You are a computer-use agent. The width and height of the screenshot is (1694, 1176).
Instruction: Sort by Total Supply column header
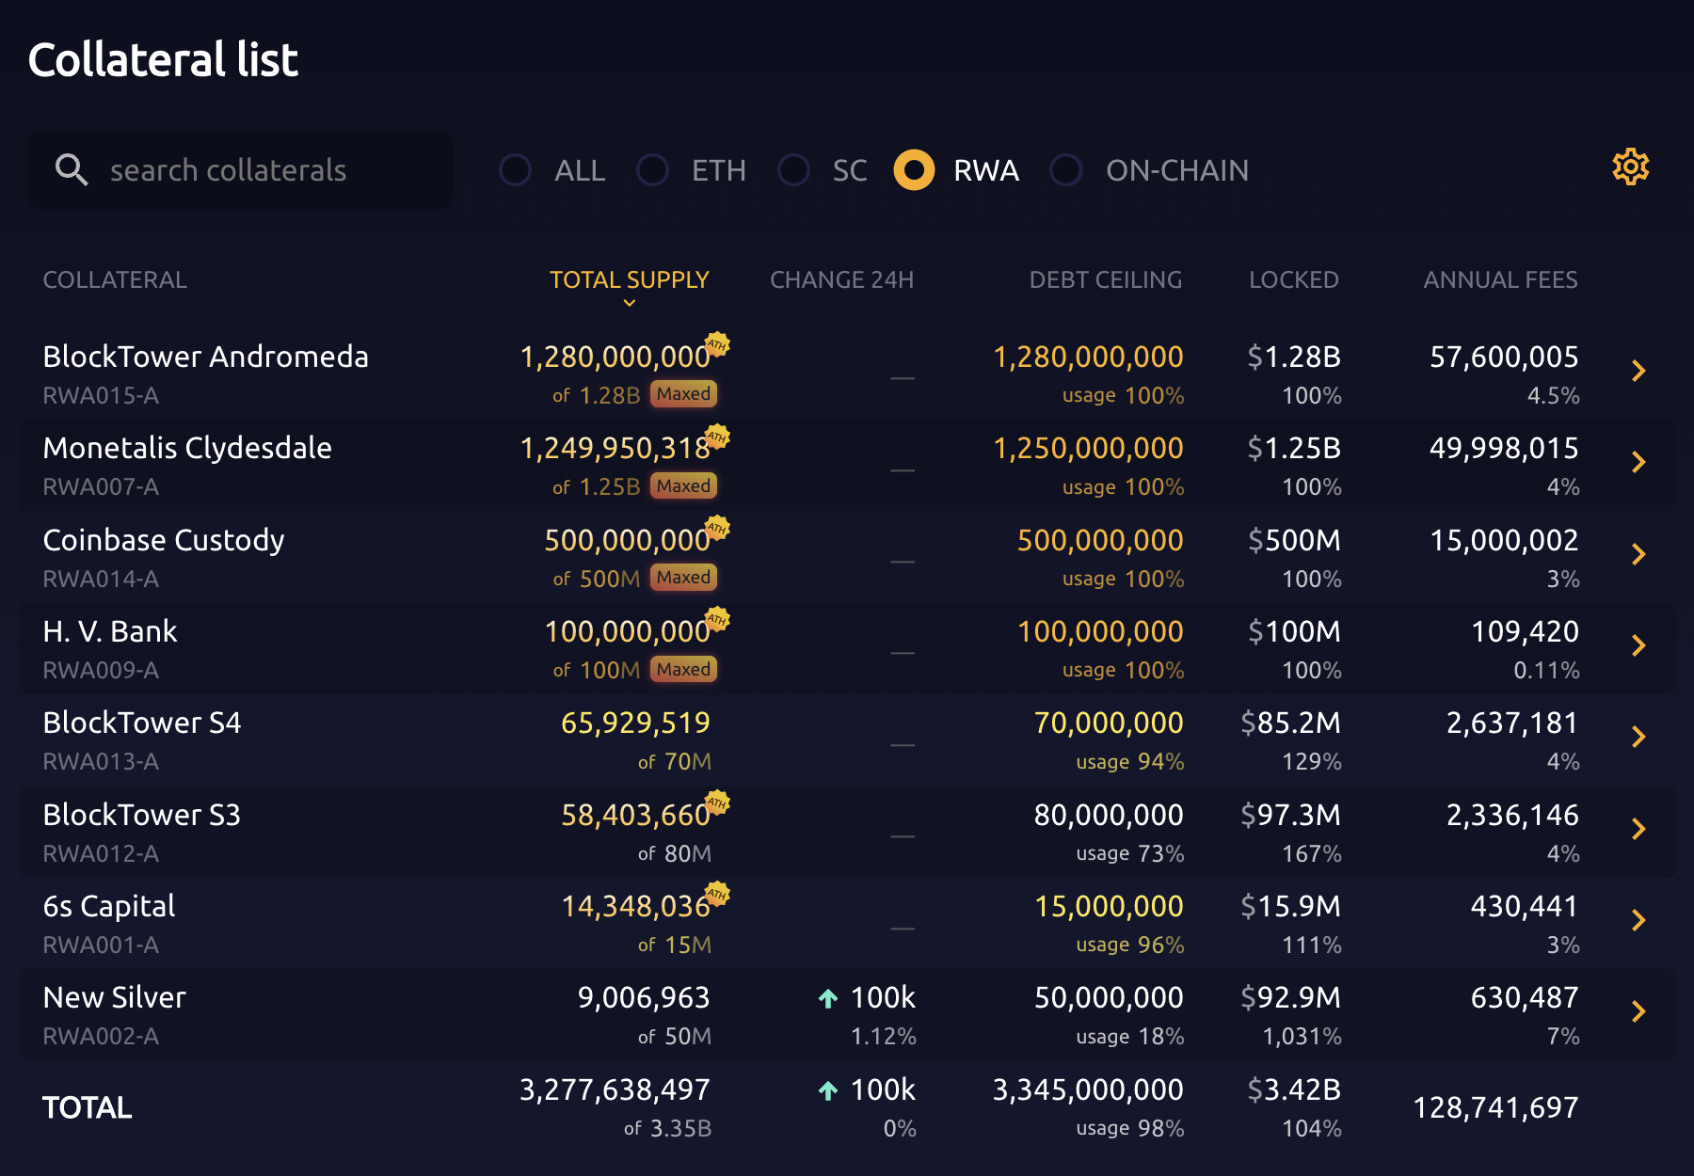tap(629, 280)
